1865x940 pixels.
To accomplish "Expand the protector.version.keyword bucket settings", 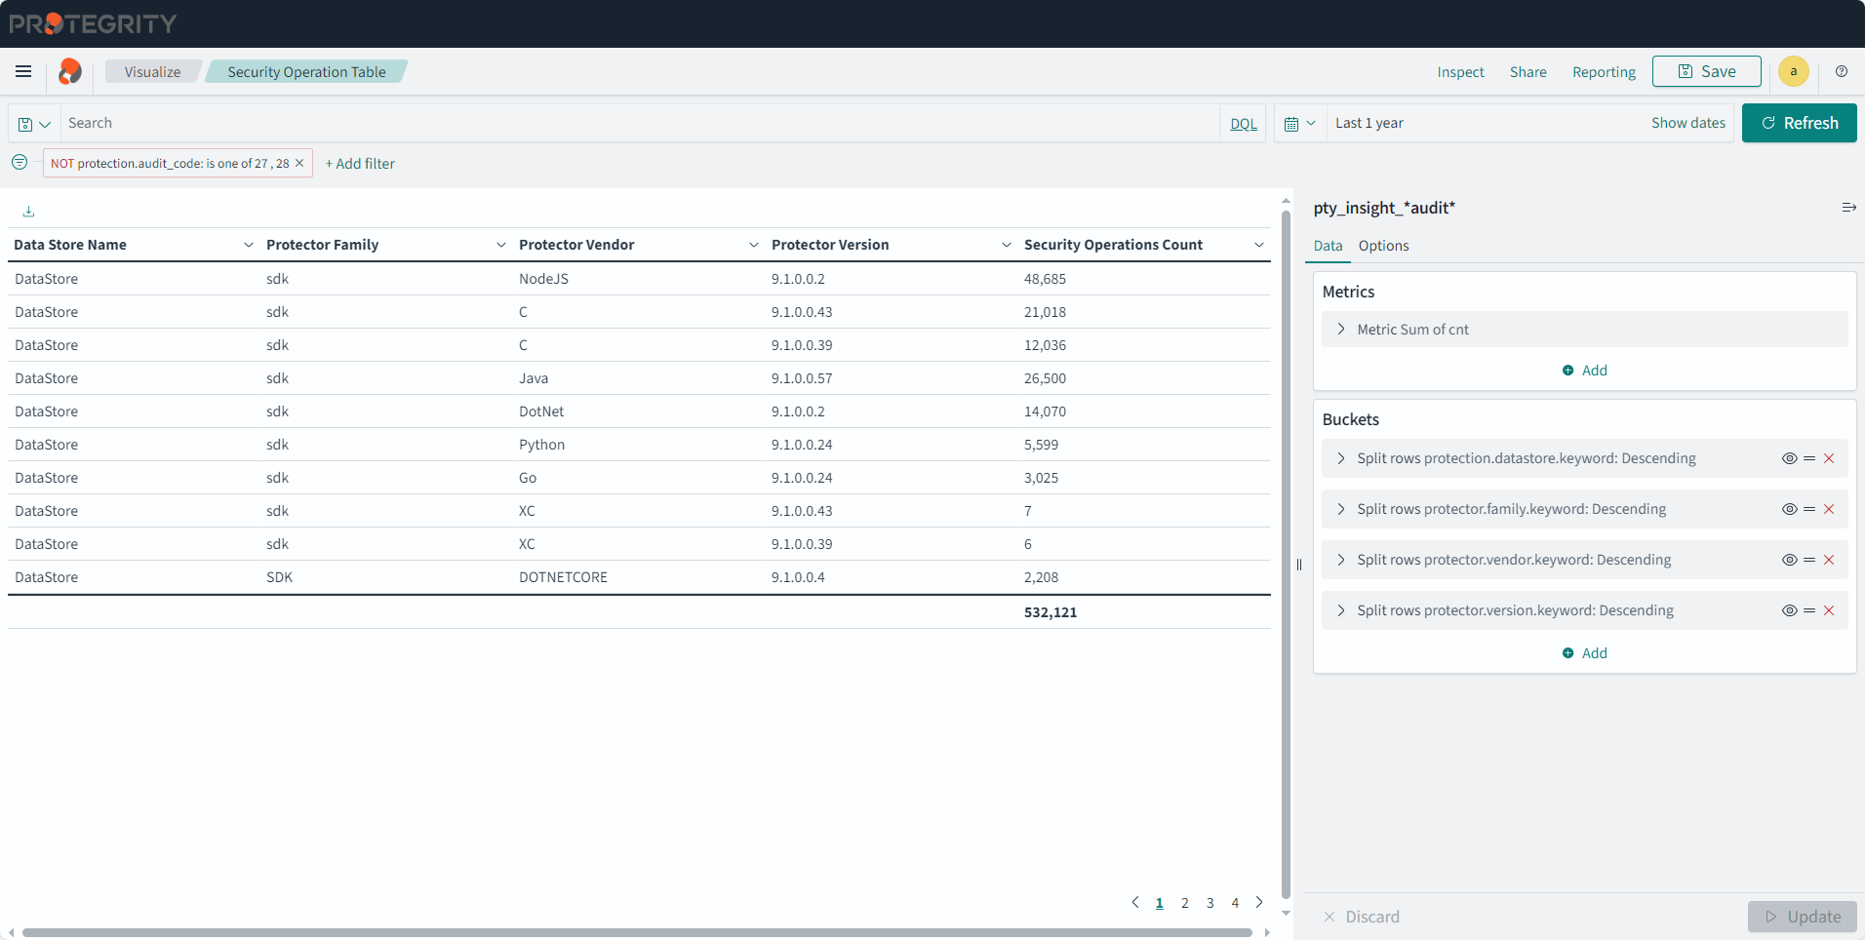I will pyautogui.click(x=1341, y=610).
